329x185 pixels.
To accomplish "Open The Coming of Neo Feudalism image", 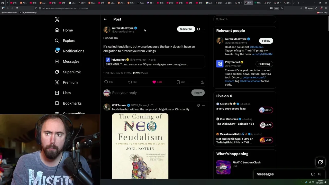I will click(x=140, y=146).
